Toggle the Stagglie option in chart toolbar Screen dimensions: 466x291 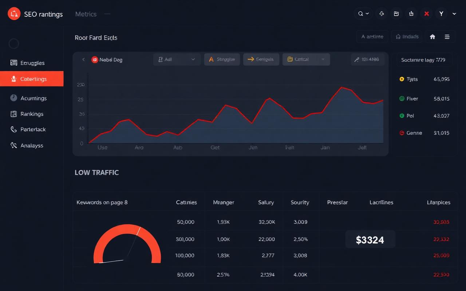[x=222, y=59]
